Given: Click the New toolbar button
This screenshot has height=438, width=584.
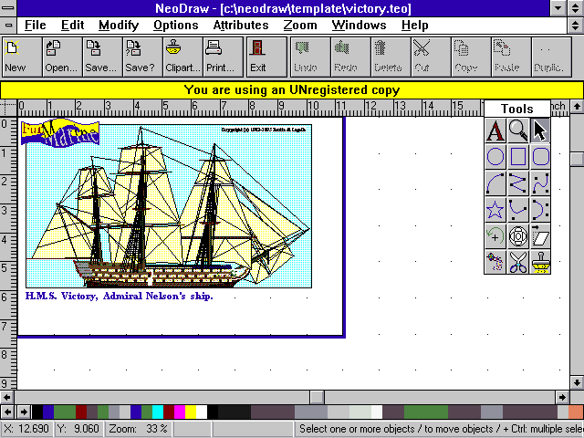Looking at the screenshot, I should pos(16,57).
